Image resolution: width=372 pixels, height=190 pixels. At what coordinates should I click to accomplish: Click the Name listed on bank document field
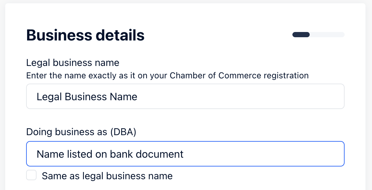pos(185,154)
